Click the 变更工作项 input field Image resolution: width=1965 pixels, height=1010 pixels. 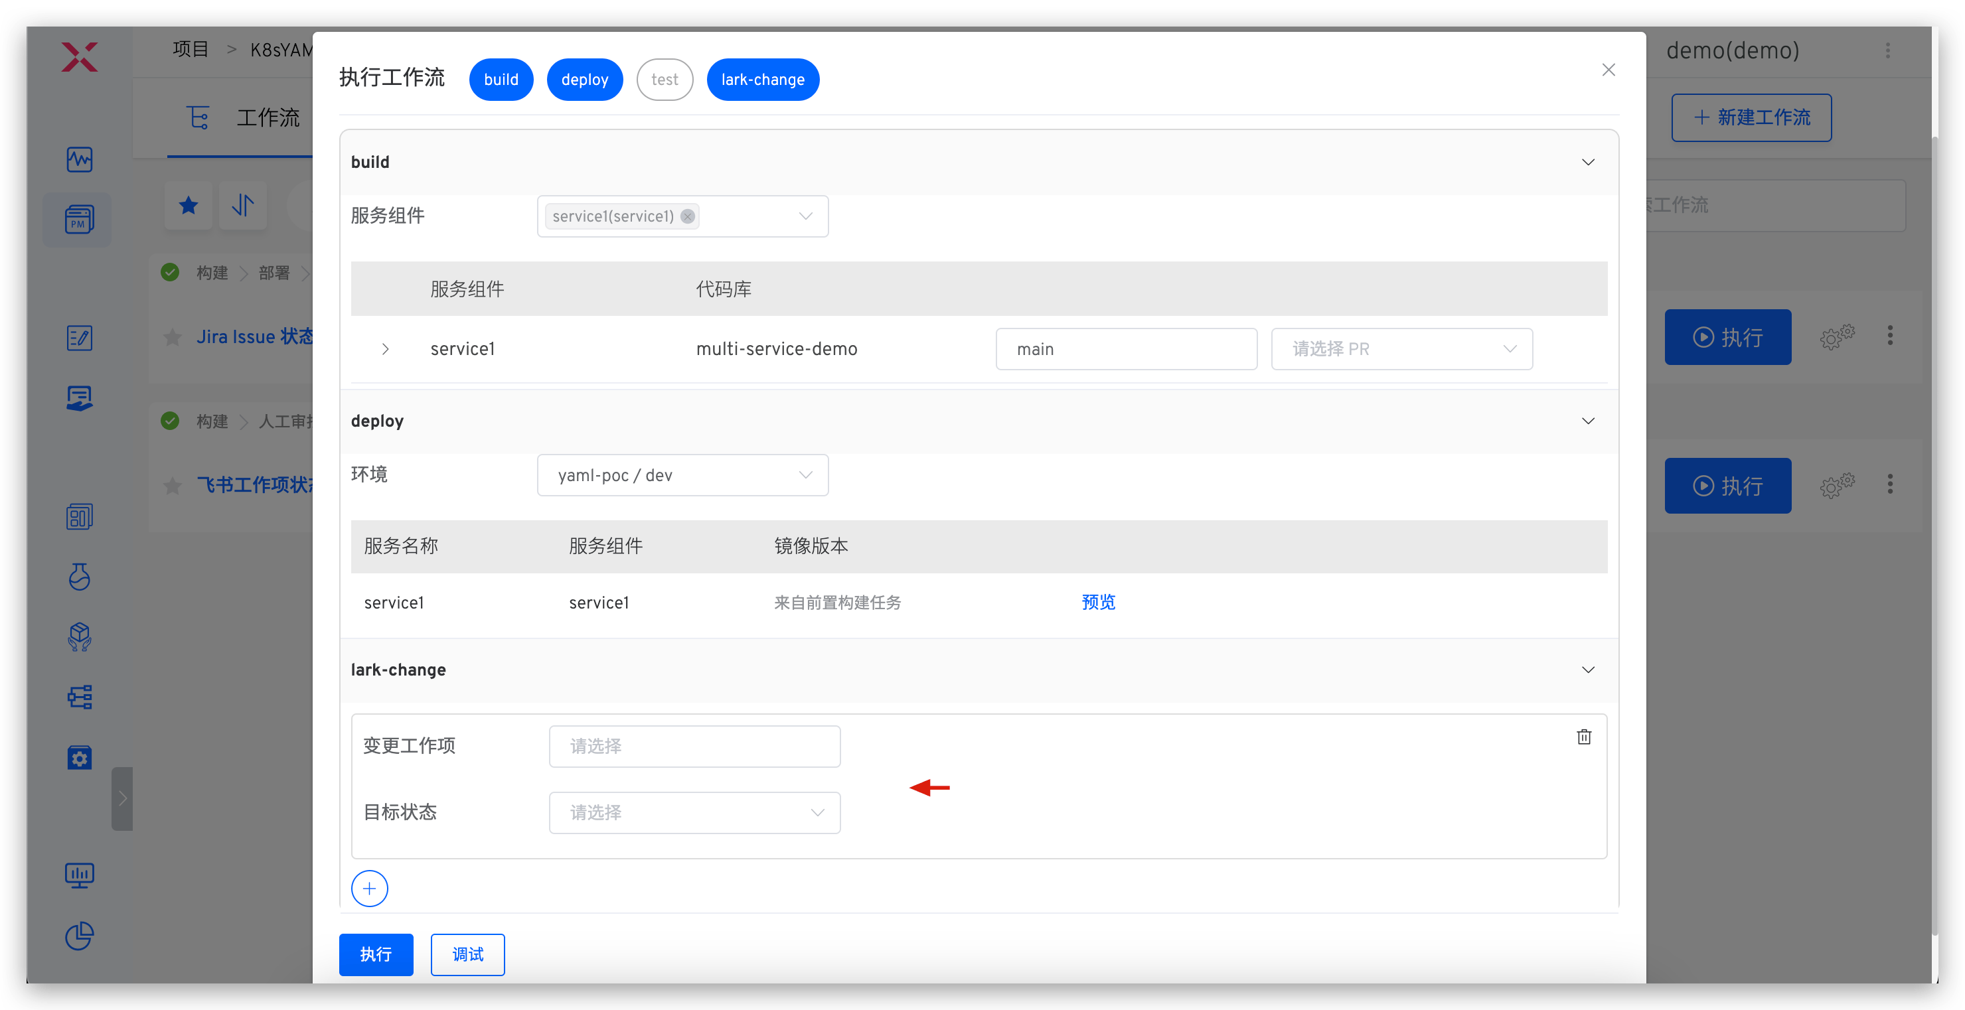click(694, 747)
